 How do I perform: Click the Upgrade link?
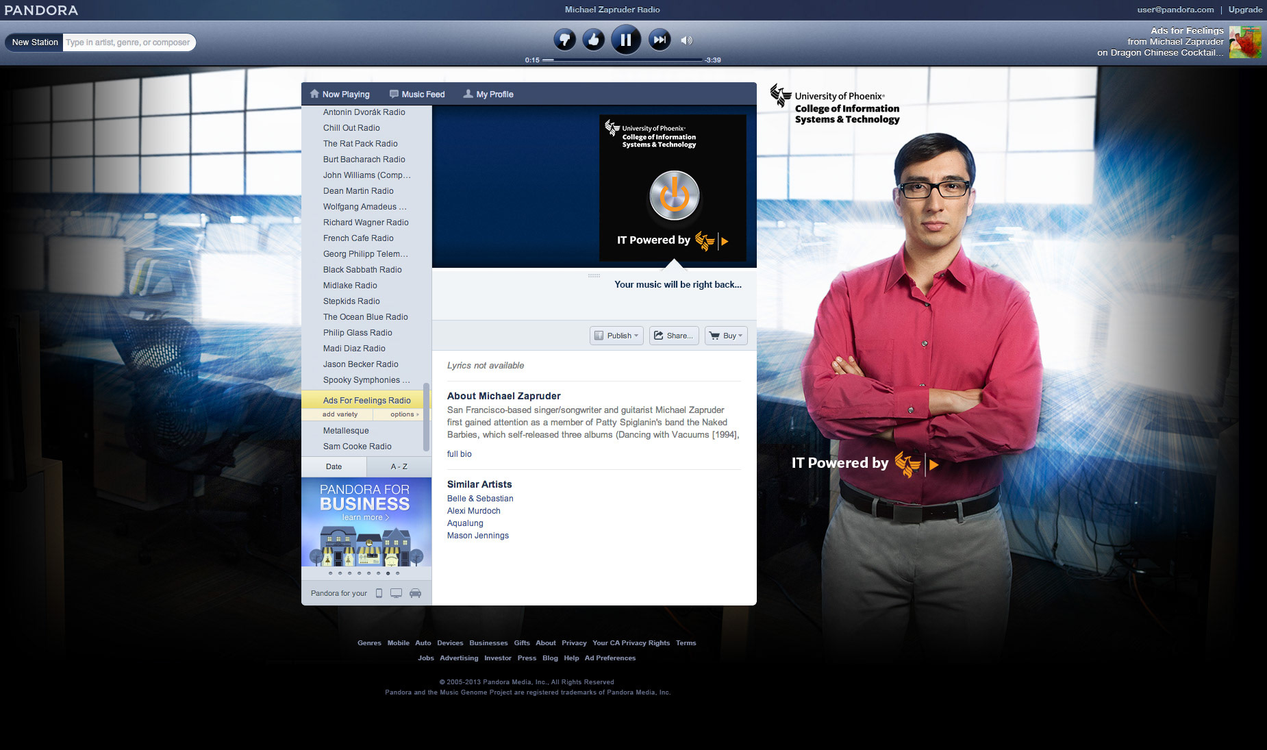click(x=1245, y=10)
